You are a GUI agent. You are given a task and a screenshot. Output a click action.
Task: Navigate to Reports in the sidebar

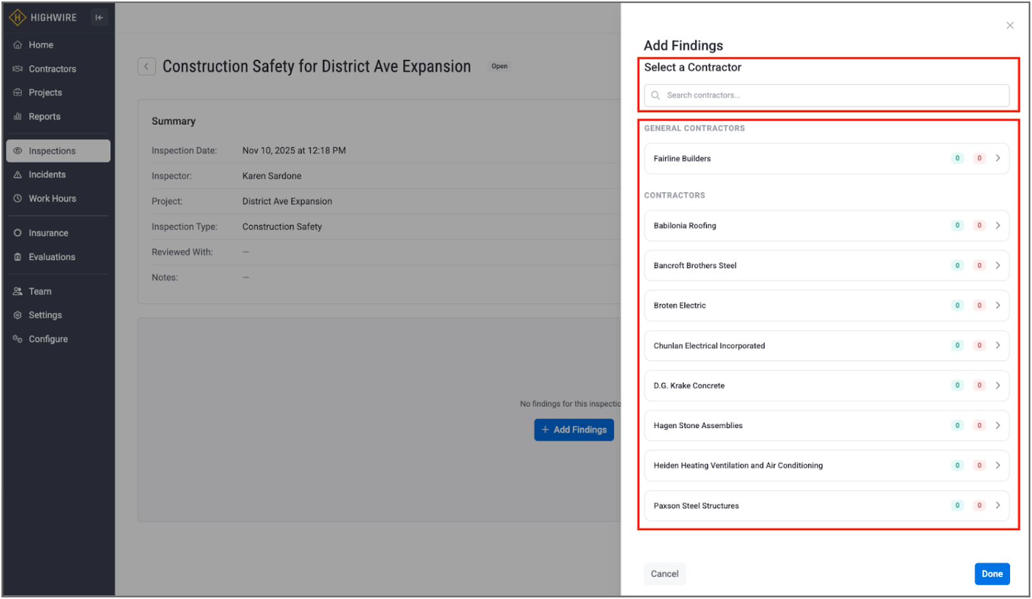[45, 117]
